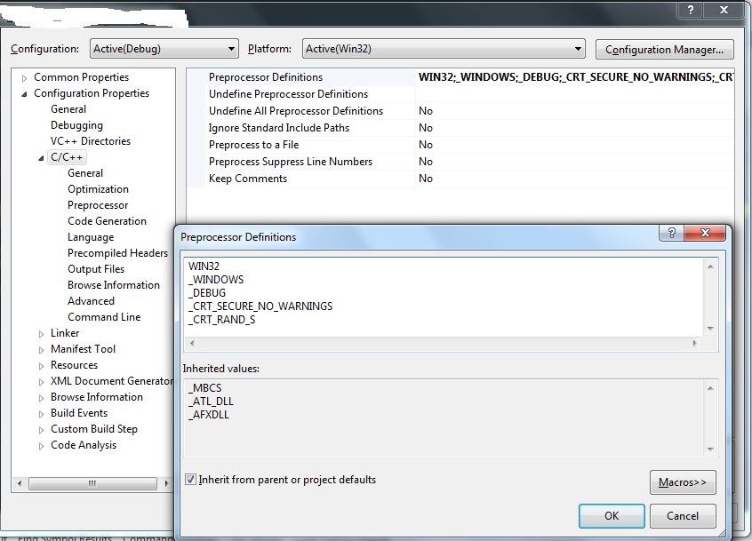Select the Optimization tree item
The image size is (752, 541).
click(x=99, y=189)
